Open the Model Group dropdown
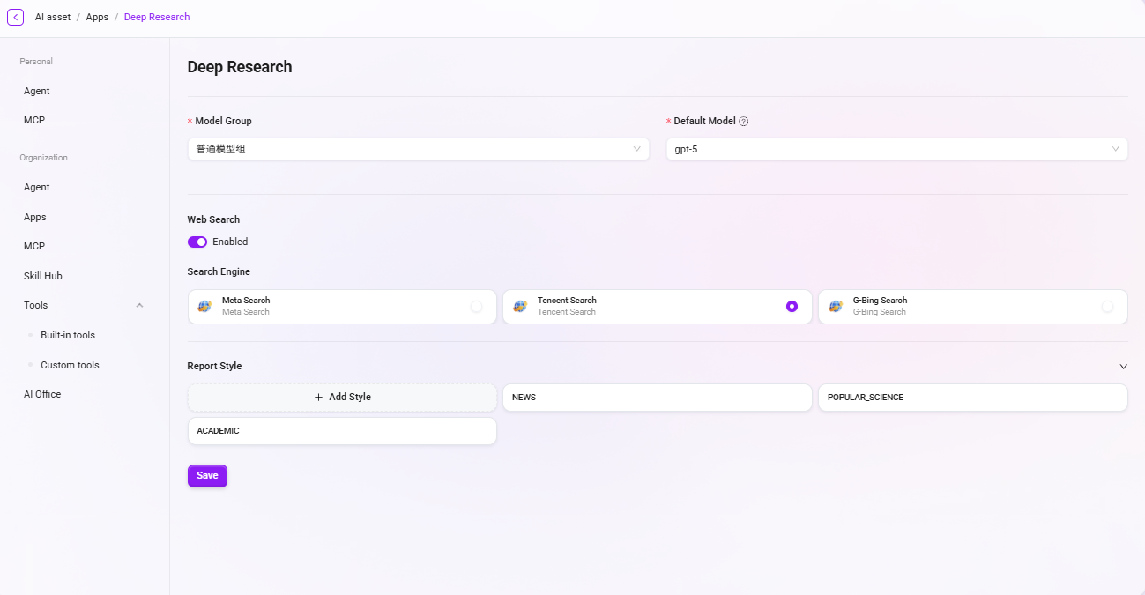This screenshot has width=1145, height=595. point(419,149)
